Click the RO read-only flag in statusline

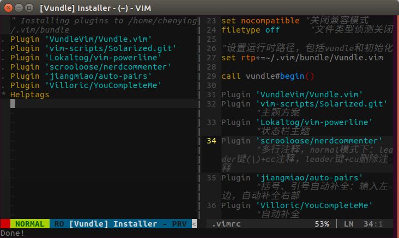click(59, 224)
